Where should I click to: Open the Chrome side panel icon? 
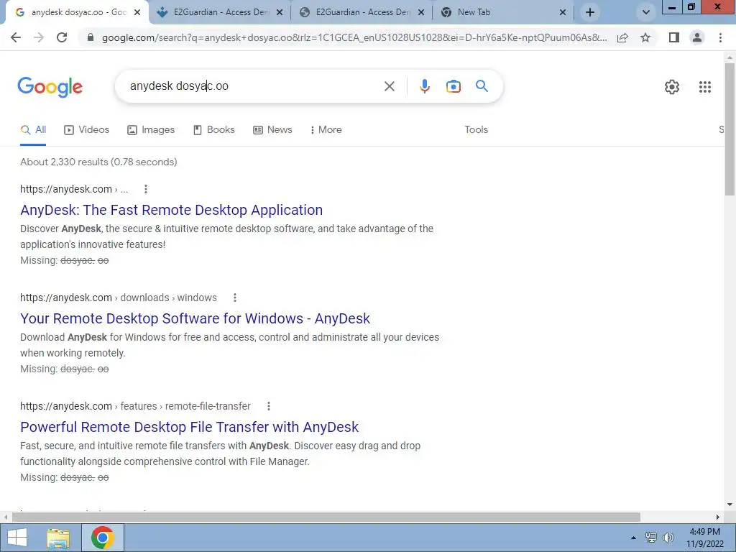coord(674,37)
